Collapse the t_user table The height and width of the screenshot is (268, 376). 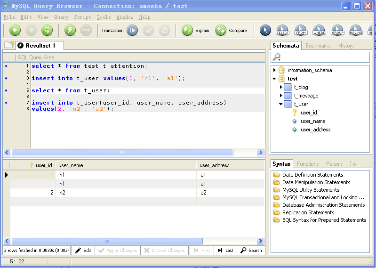(281, 104)
